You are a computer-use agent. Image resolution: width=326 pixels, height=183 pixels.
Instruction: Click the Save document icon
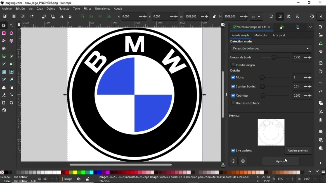coord(321,43)
